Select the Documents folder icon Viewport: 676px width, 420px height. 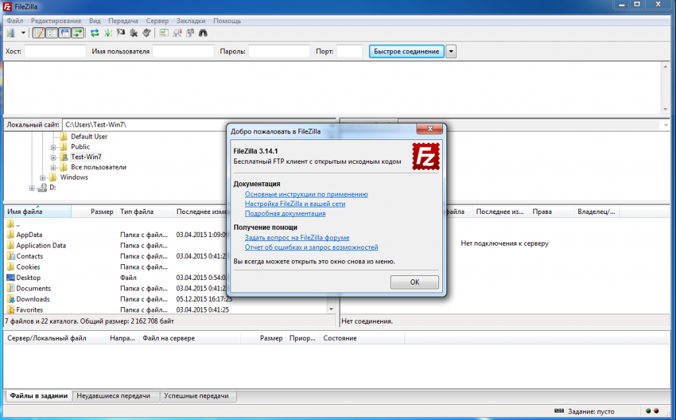(11, 288)
